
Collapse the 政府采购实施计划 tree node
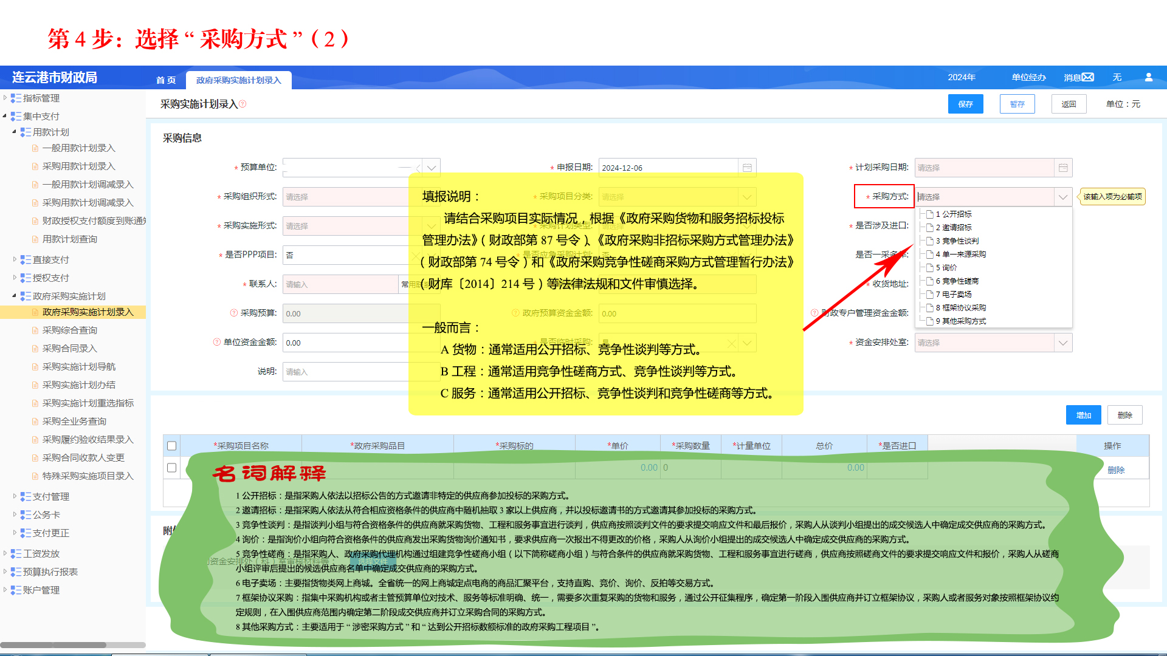coord(15,296)
